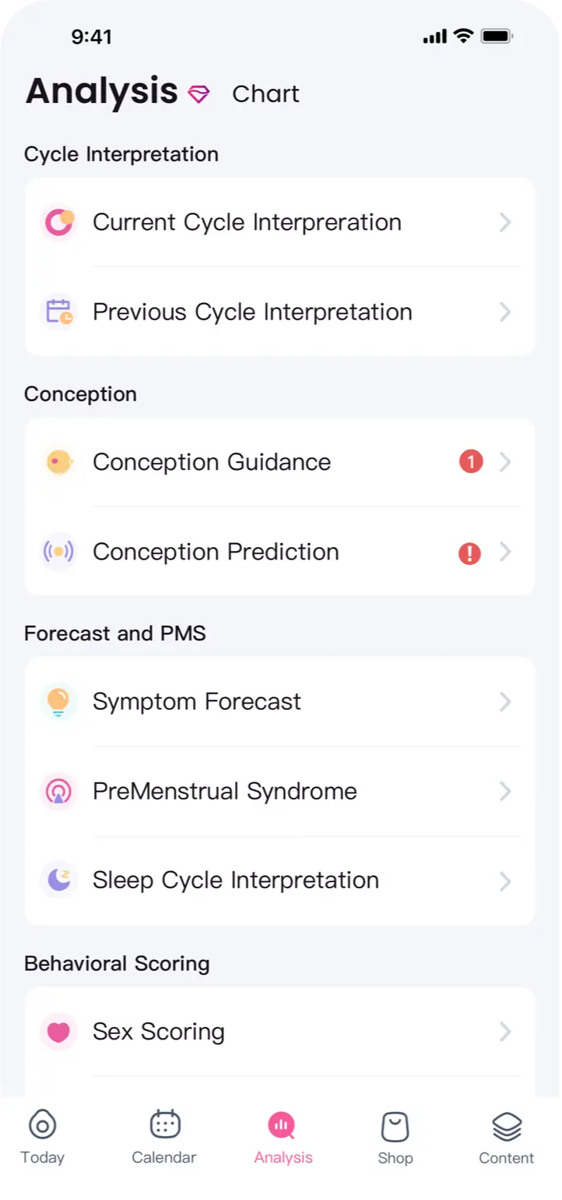This screenshot has height=1200, width=562.
Task: Open the Shop tab
Action: pos(395,1138)
